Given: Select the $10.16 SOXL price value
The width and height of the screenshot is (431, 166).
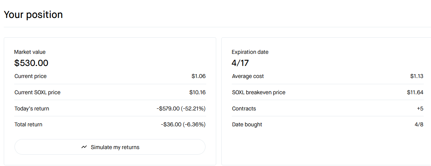Looking at the screenshot, I should click(197, 92).
